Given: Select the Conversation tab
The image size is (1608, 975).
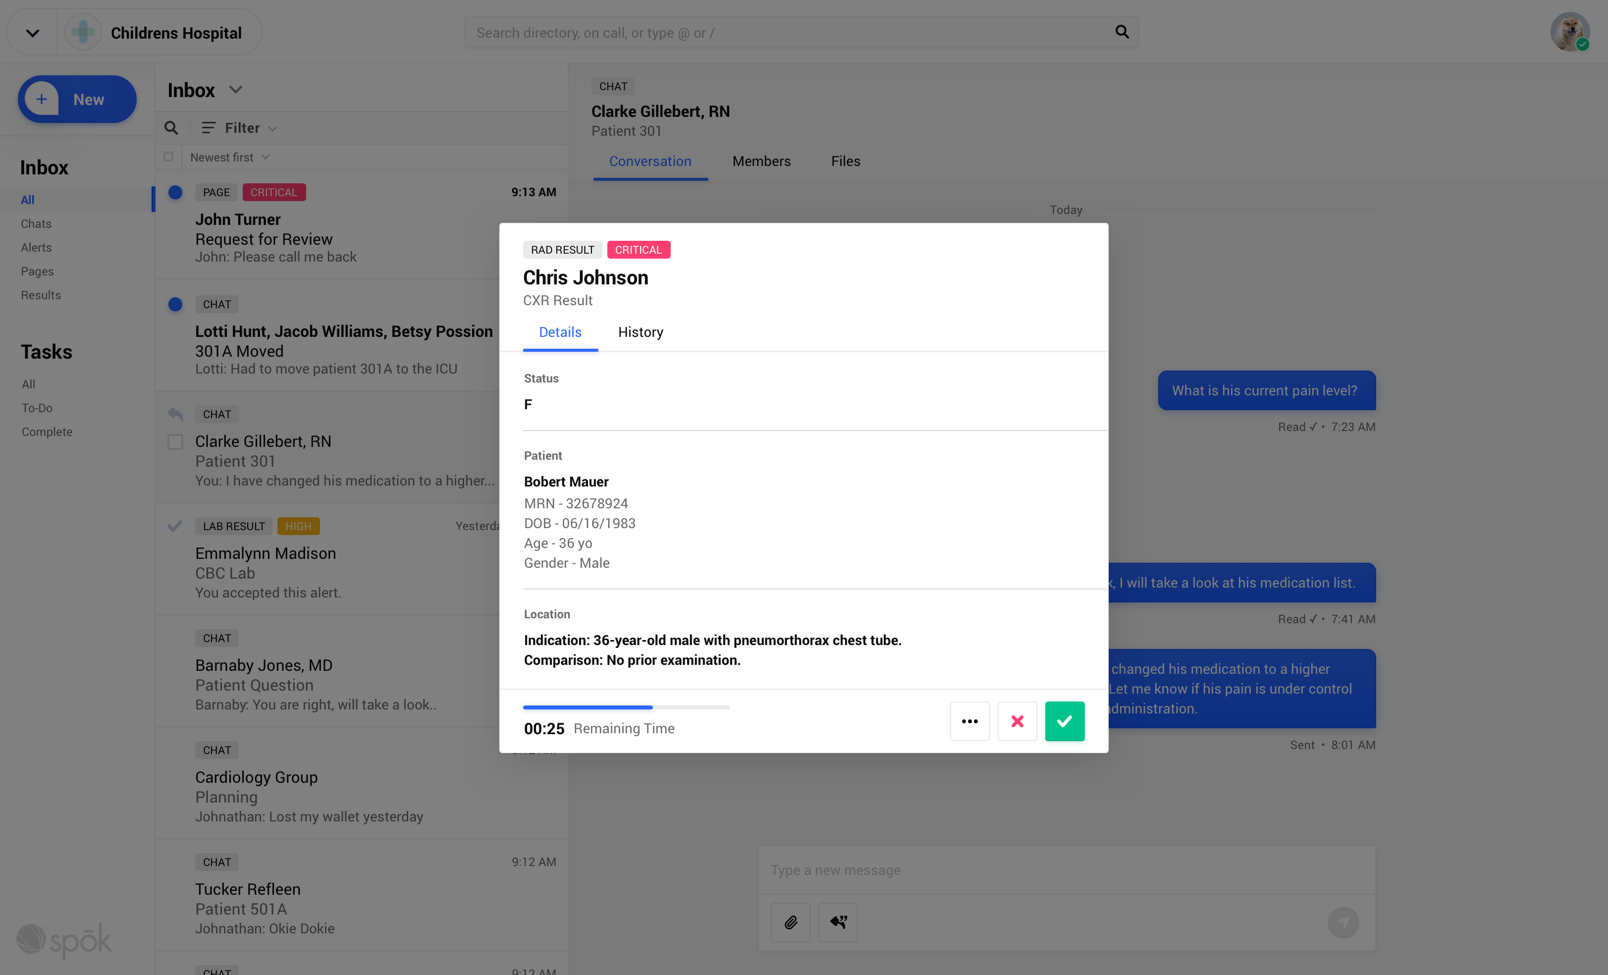Looking at the screenshot, I should point(650,161).
